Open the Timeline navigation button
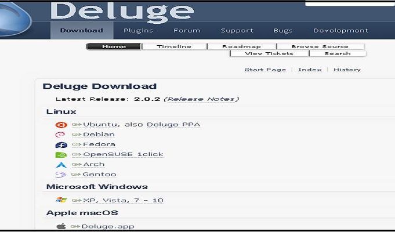 174,46
